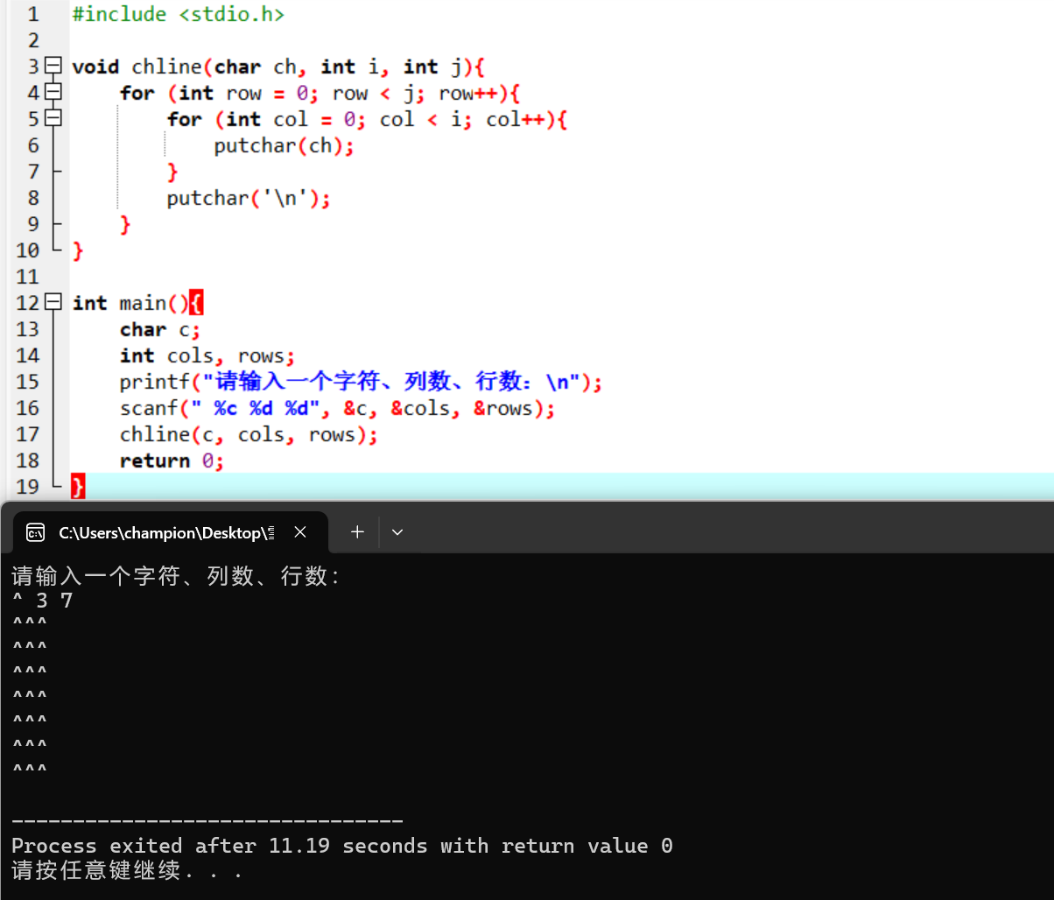
Task: Click 'int cols, rows;' declaration
Action: tap(207, 355)
